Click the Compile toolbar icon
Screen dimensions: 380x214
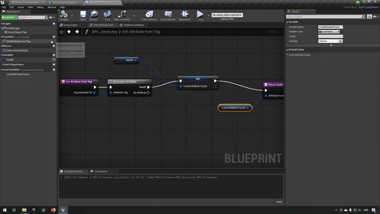point(64,15)
